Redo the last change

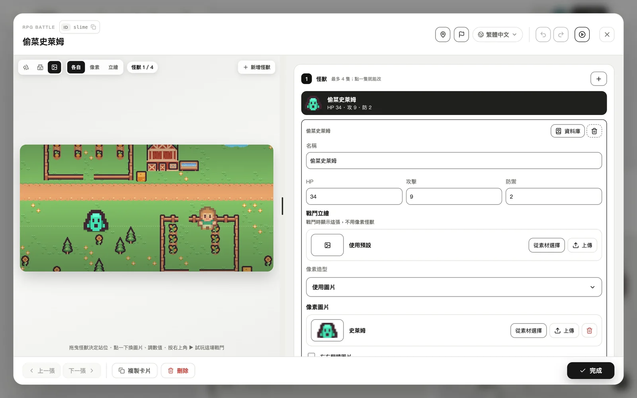(561, 35)
